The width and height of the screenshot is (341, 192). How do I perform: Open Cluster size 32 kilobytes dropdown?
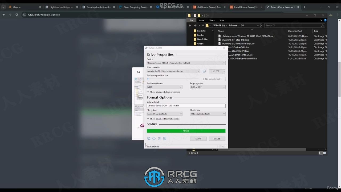tap(208, 114)
